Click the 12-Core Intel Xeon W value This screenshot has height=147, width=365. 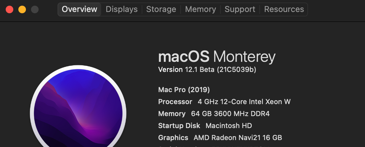(244, 102)
